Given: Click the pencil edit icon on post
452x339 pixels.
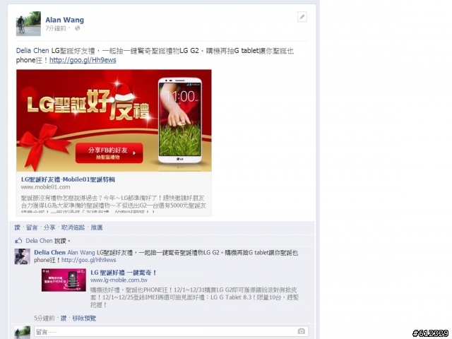Looking at the screenshot, I should tap(302, 17).
